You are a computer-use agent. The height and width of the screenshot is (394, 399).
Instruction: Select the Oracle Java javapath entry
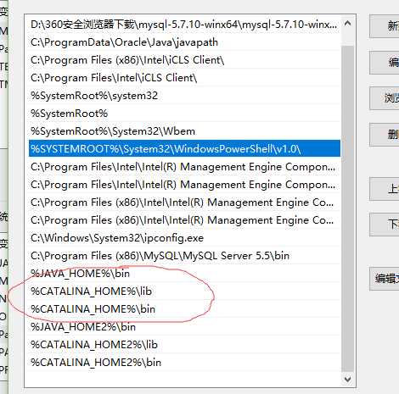click(x=184, y=42)
